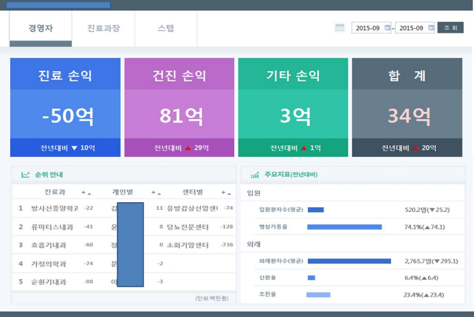The height and width of the screenshot is (317, 474).
Task: Click the 입원 section label
Action: [253, 193]
